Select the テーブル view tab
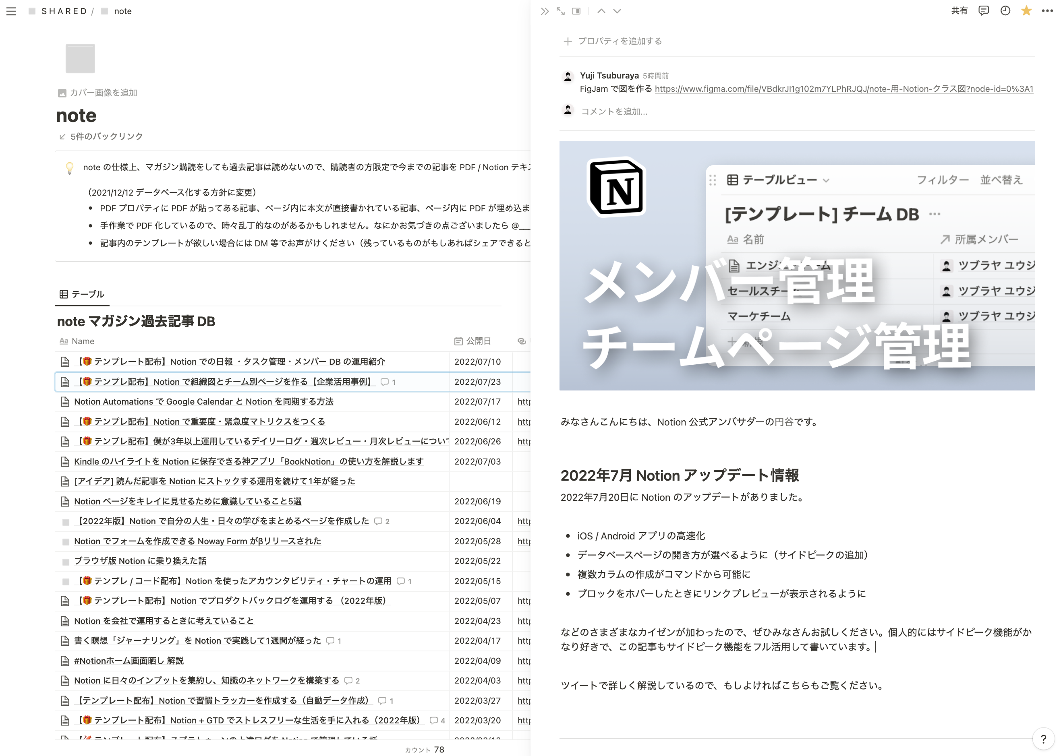This screenshot has width=1061, height=756. (x=82, y=294)
